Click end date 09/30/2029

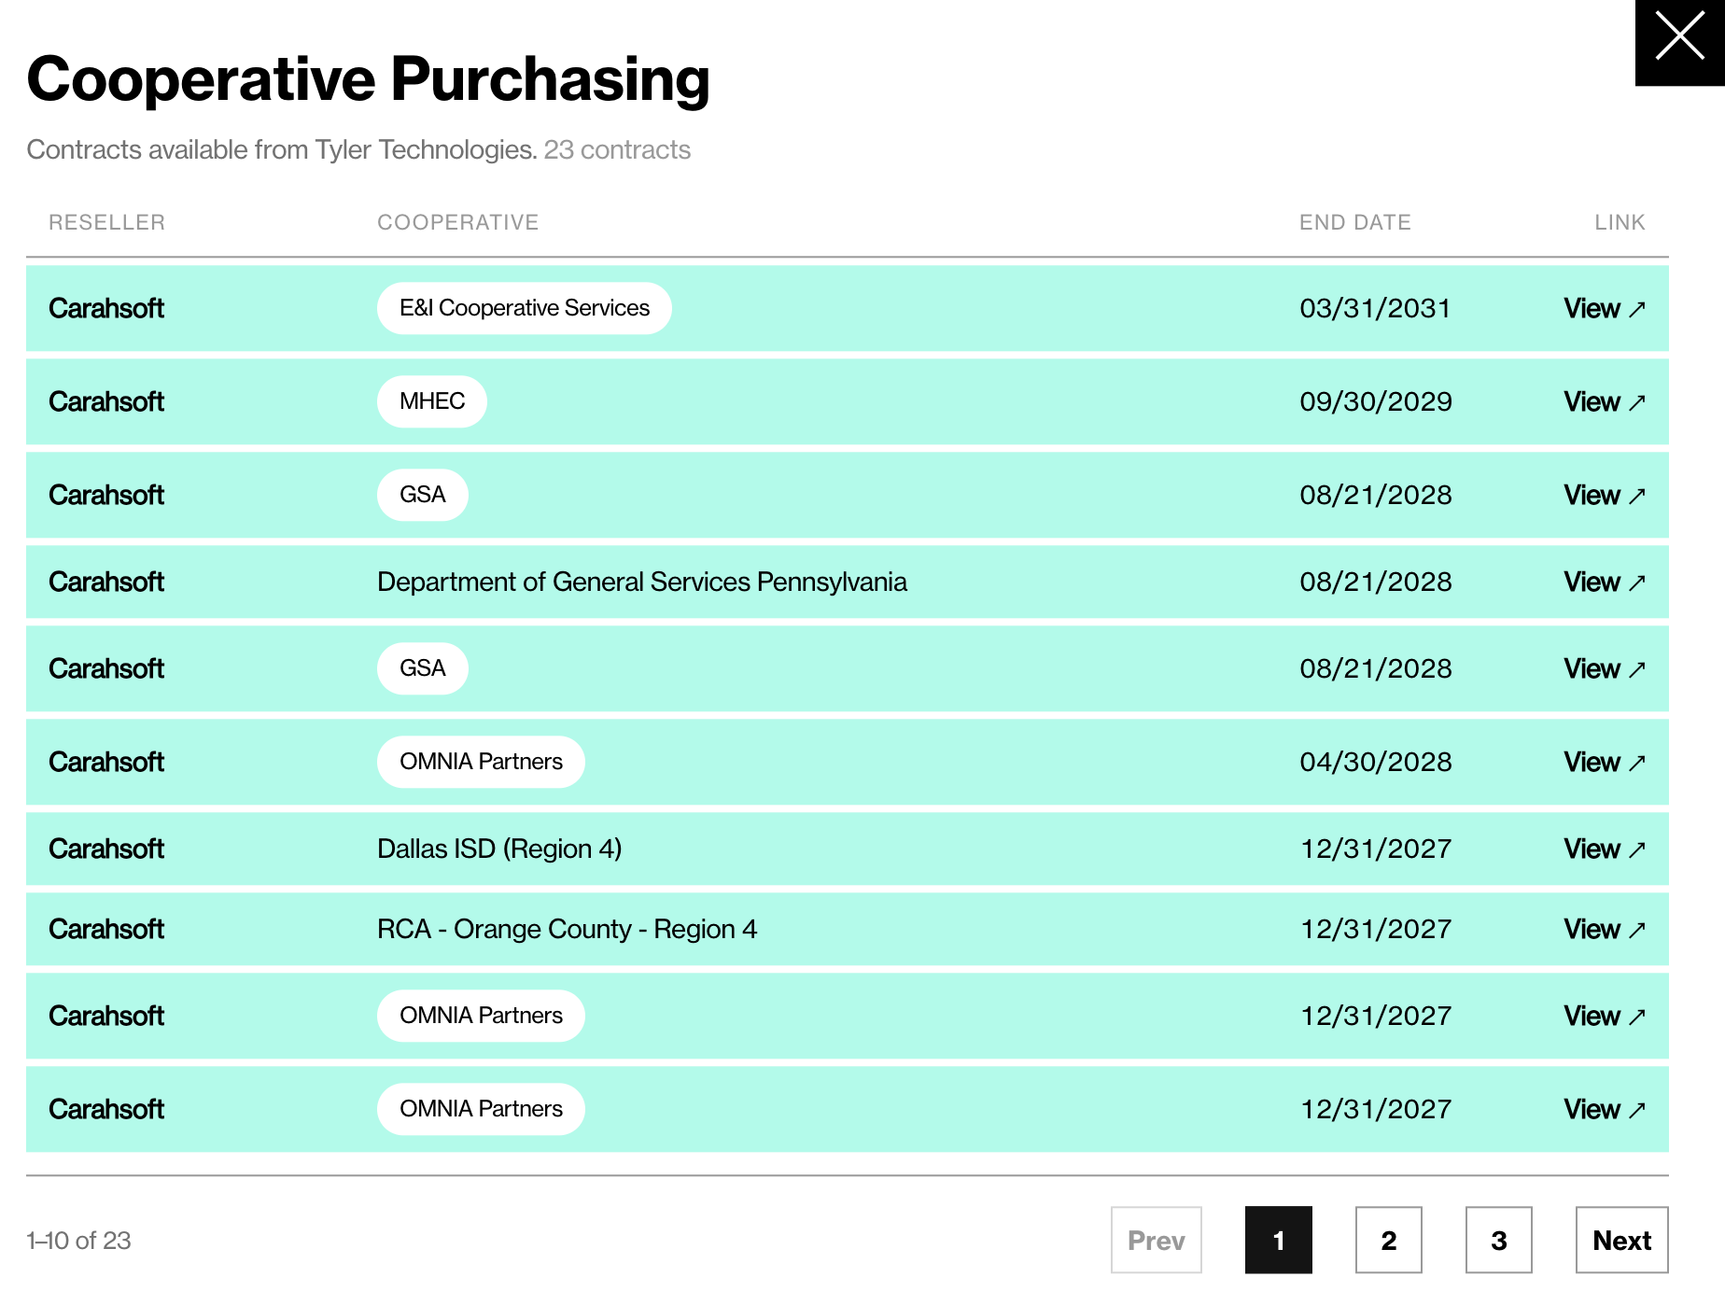(x=1375, y=402)
